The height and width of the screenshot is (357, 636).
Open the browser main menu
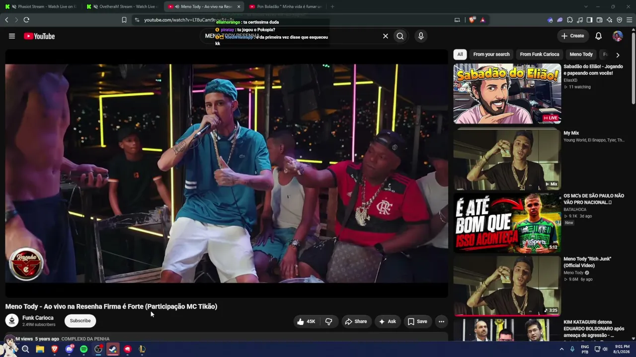coord(630,20)
